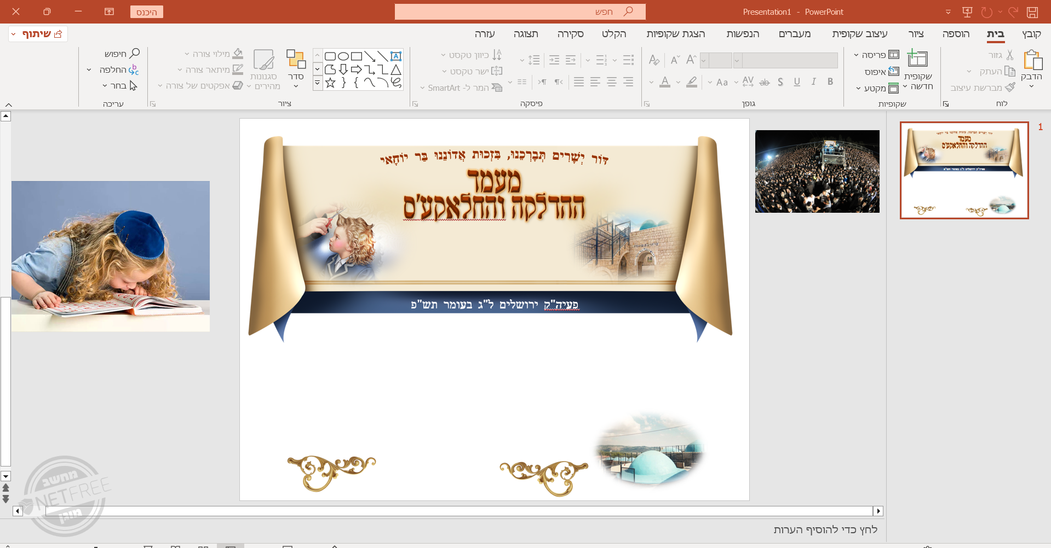
Task: Start slideshow from the title bar screen icon
Action: coord(967,12)
